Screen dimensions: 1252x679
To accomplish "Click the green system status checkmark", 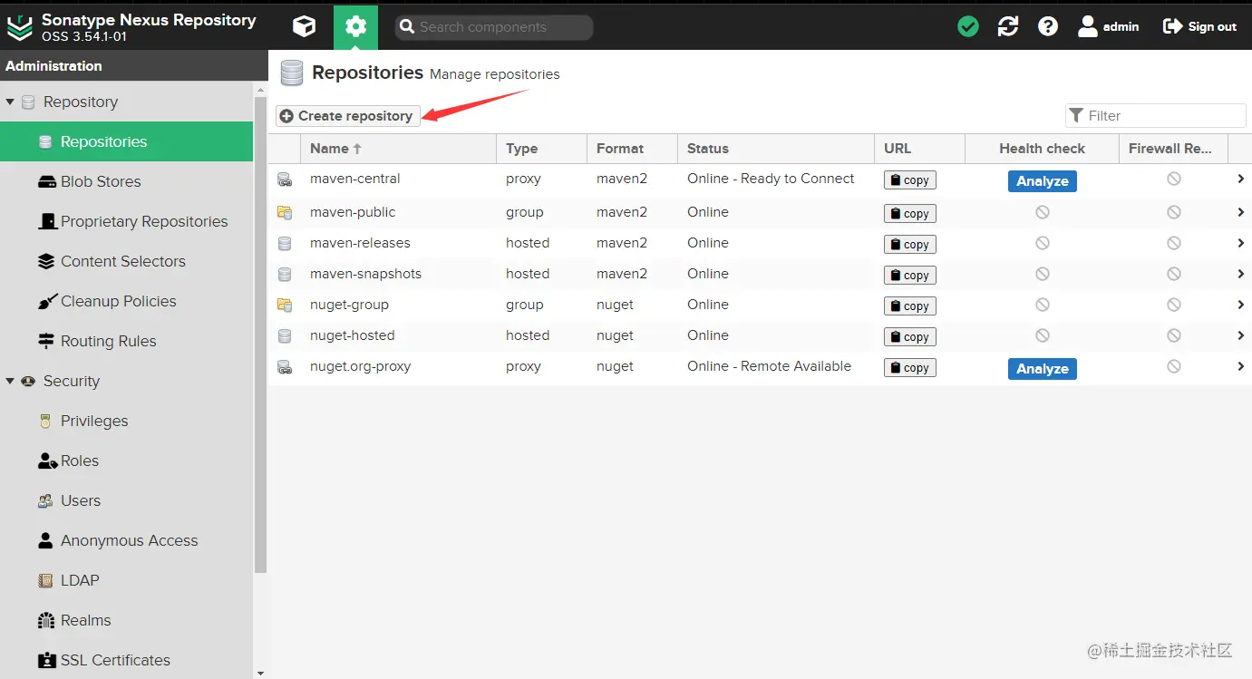I will pyautogui.click(x=968, y=26).
